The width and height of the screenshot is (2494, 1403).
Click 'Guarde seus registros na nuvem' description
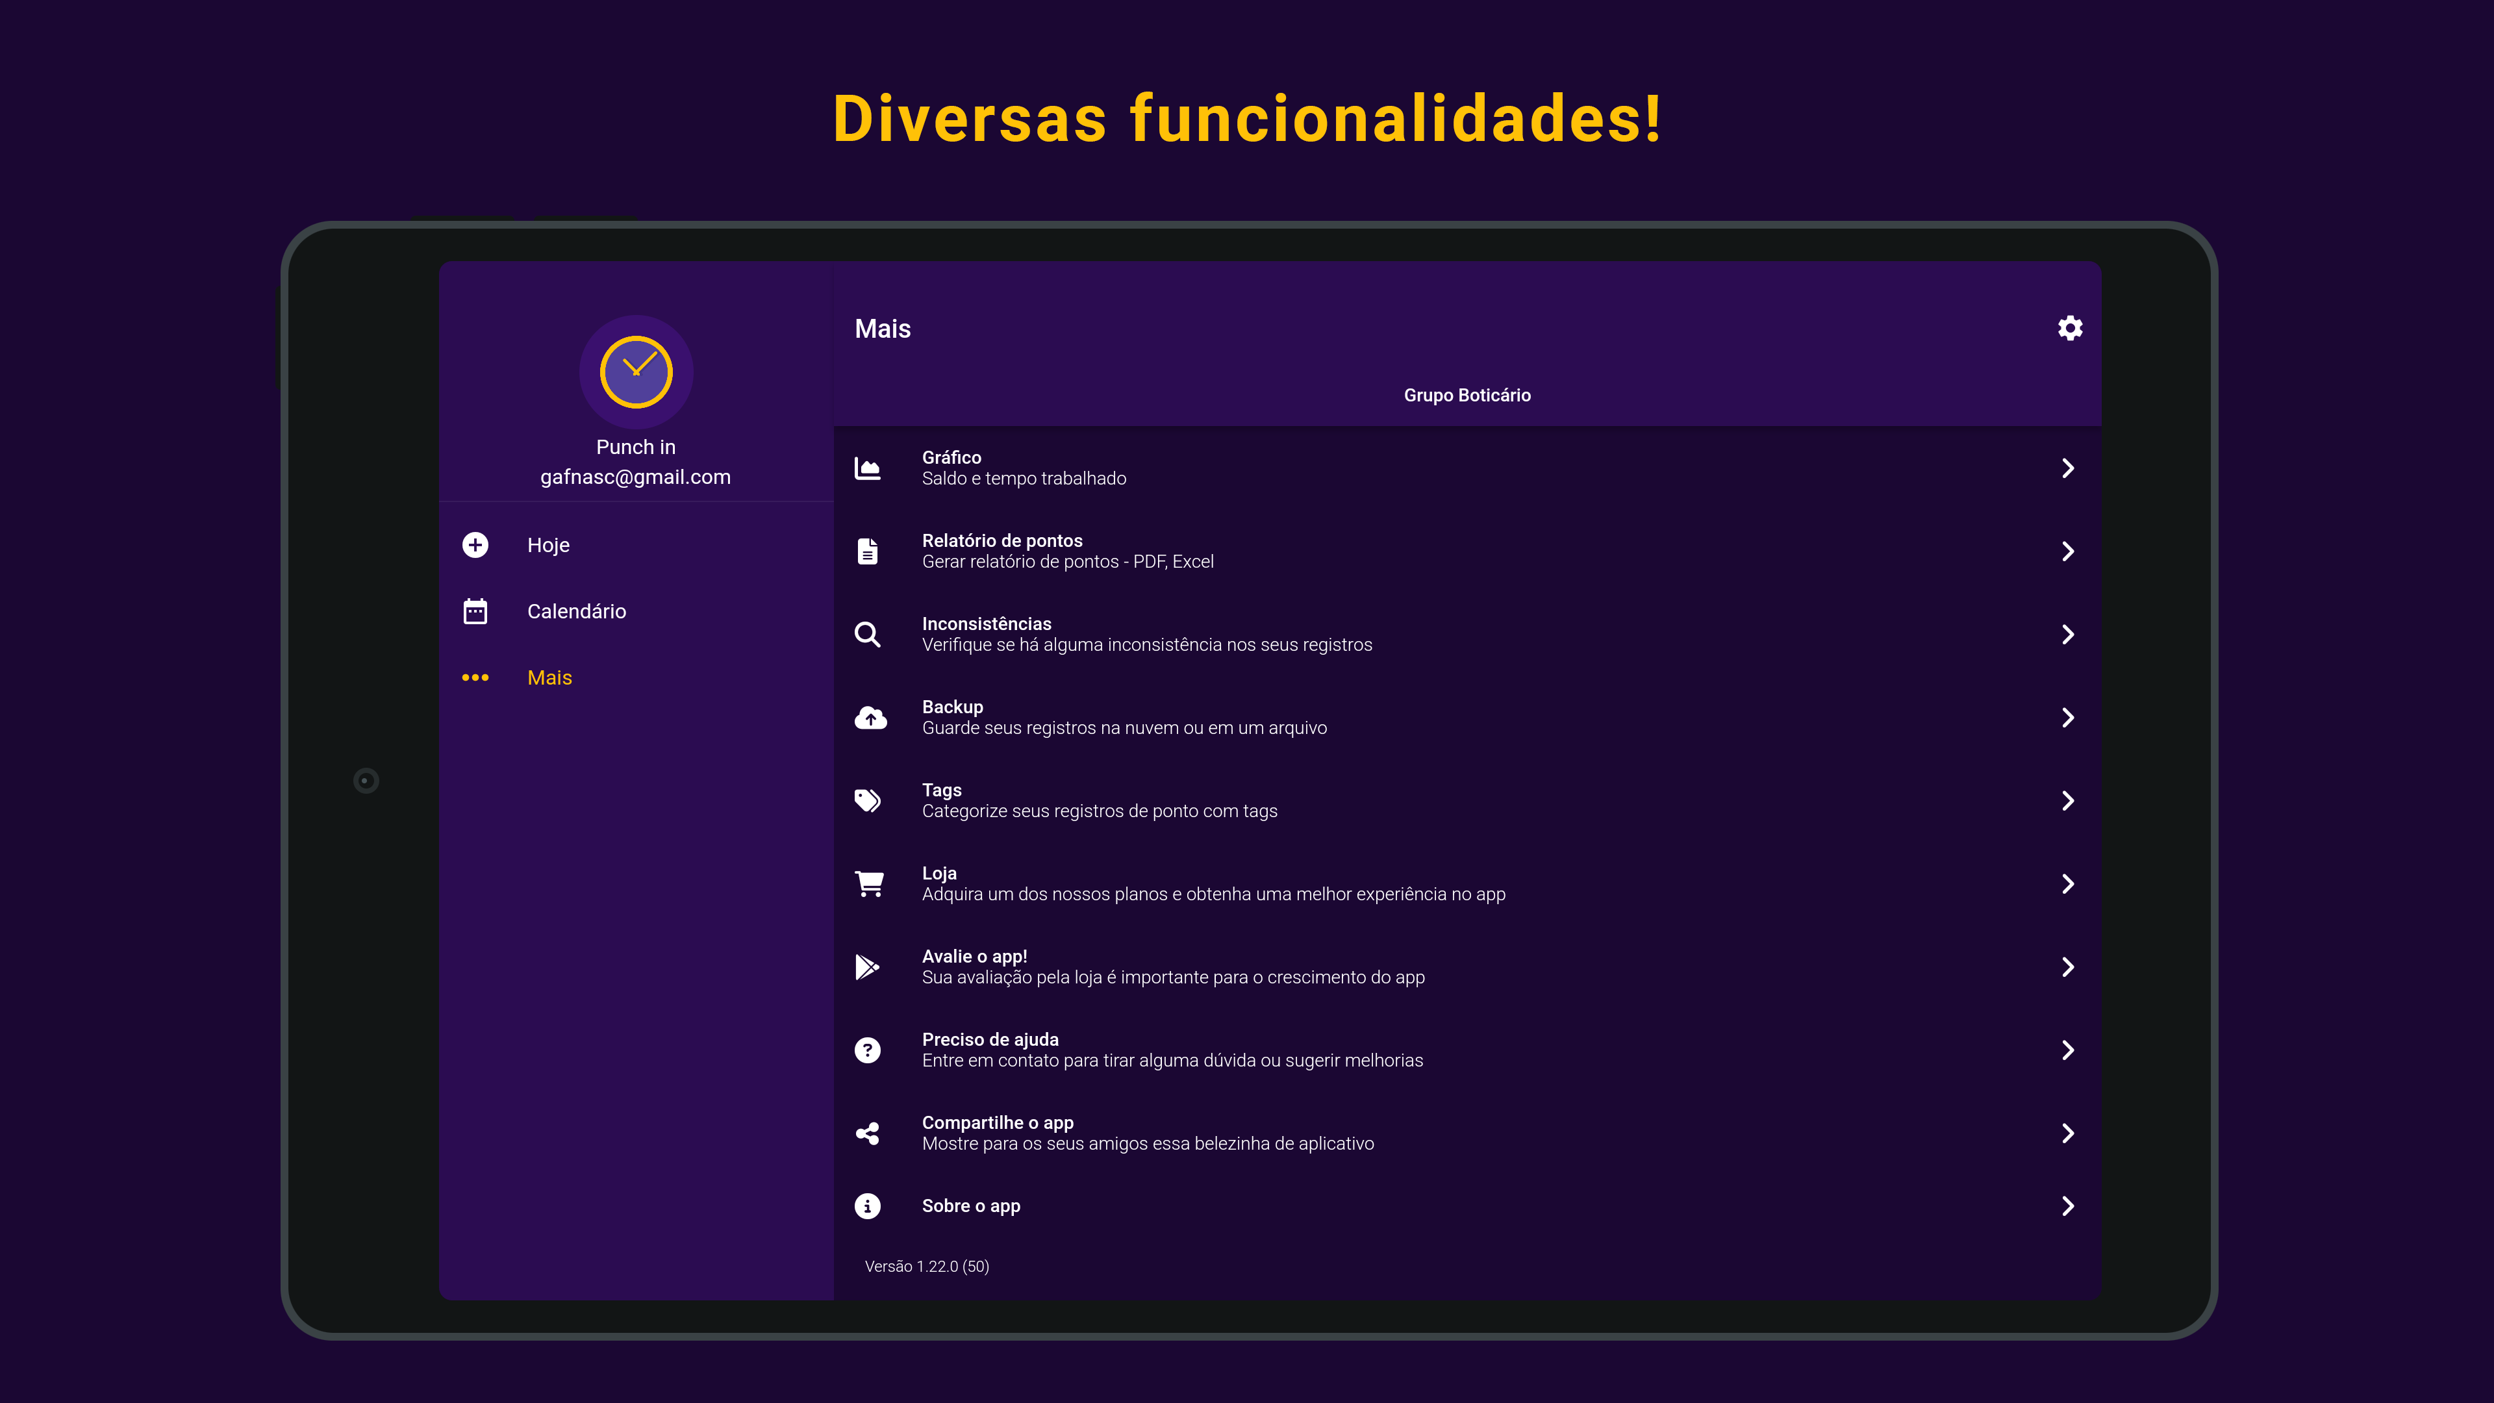[1125, 728]
